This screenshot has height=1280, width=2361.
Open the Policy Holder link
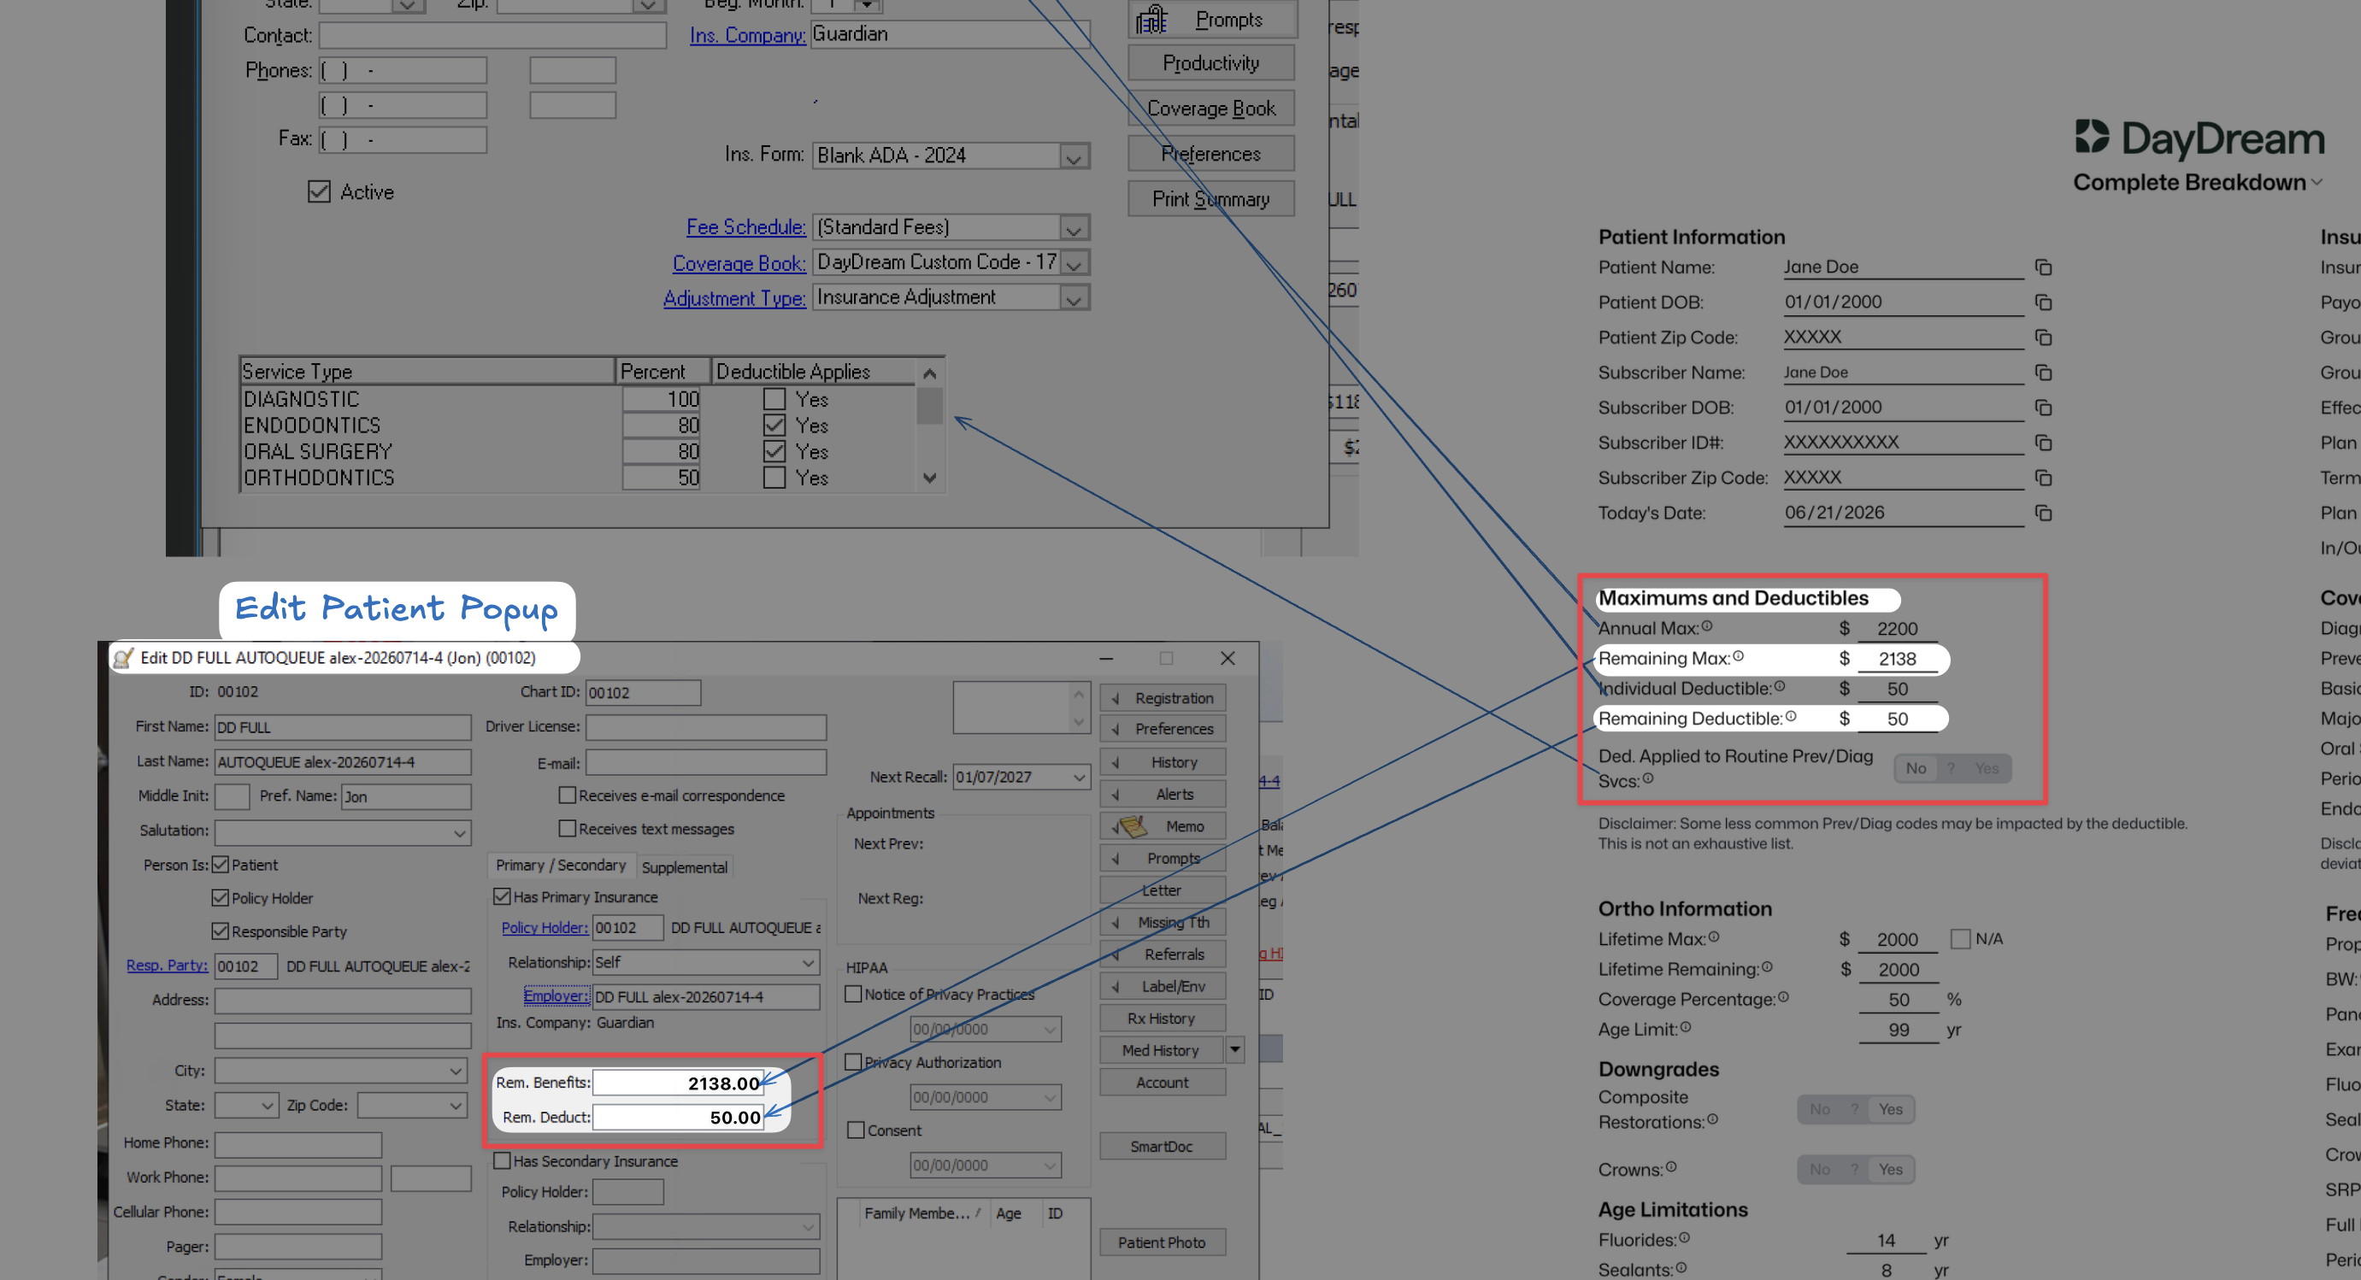(x=545, y=927)
